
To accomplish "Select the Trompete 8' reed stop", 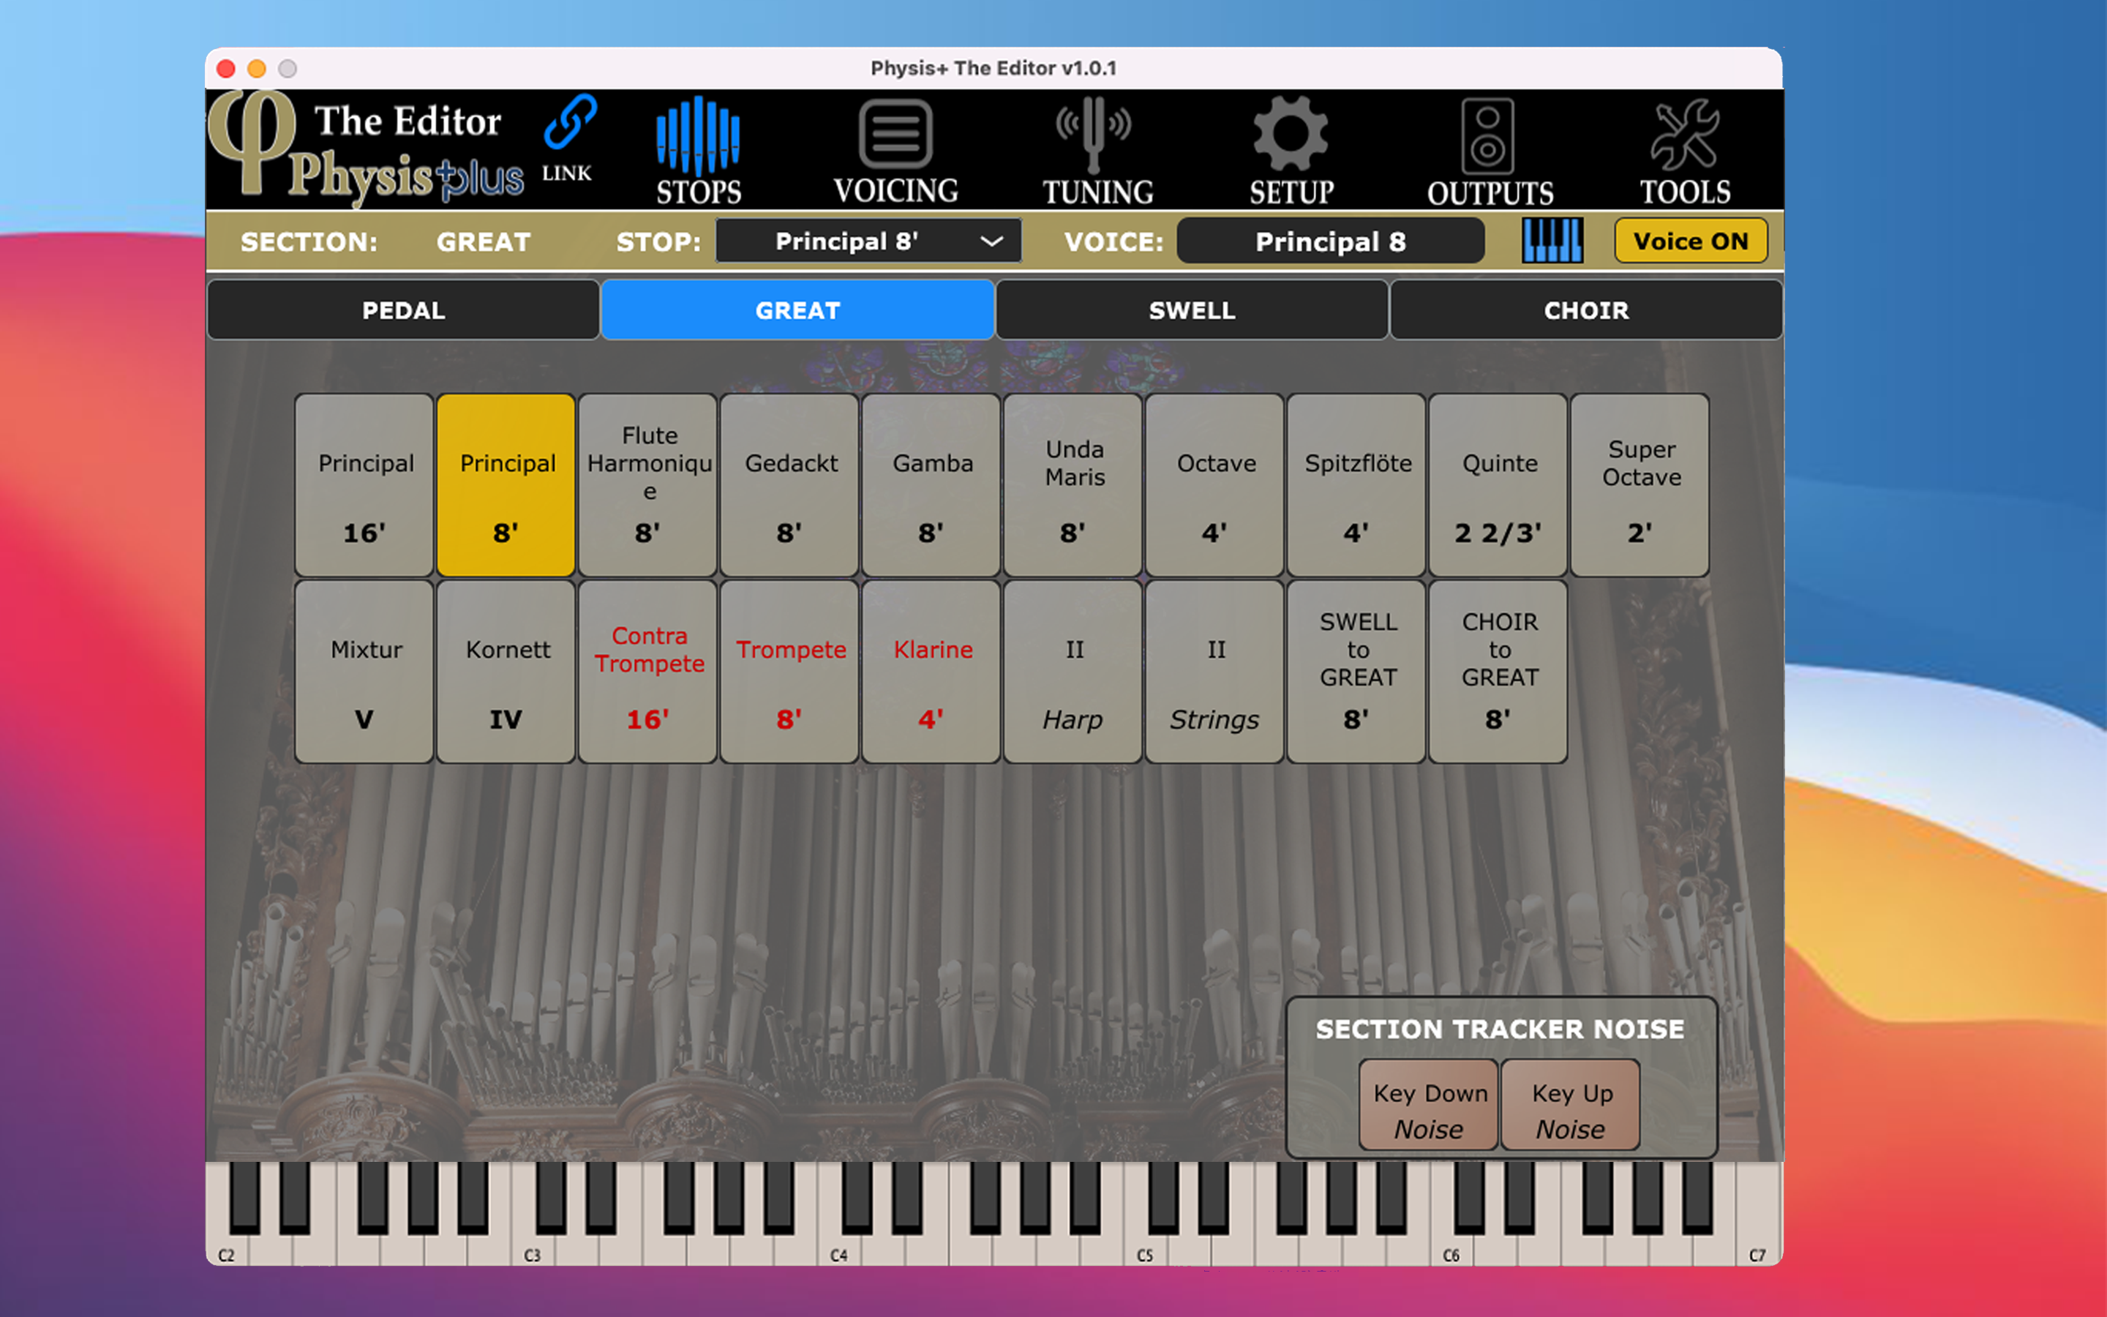I will click(789, 672).
